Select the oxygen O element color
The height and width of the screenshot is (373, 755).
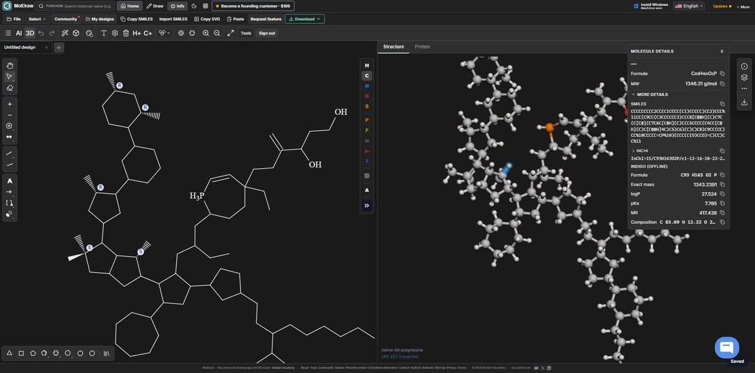[367, 95]
